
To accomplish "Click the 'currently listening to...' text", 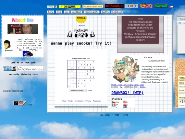I will point(24,74).
